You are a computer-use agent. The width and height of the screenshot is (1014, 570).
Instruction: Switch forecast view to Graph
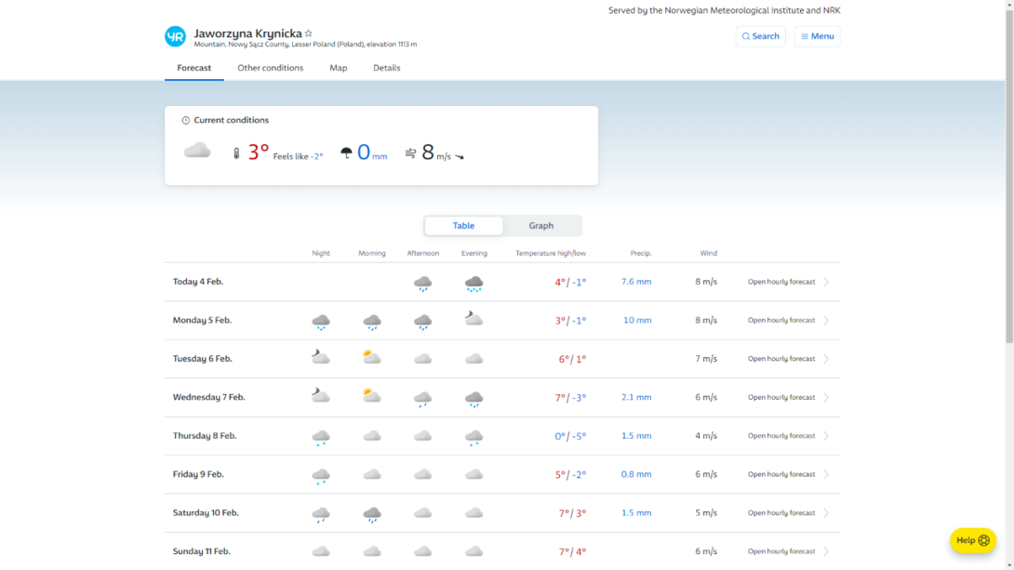point(541,226)
